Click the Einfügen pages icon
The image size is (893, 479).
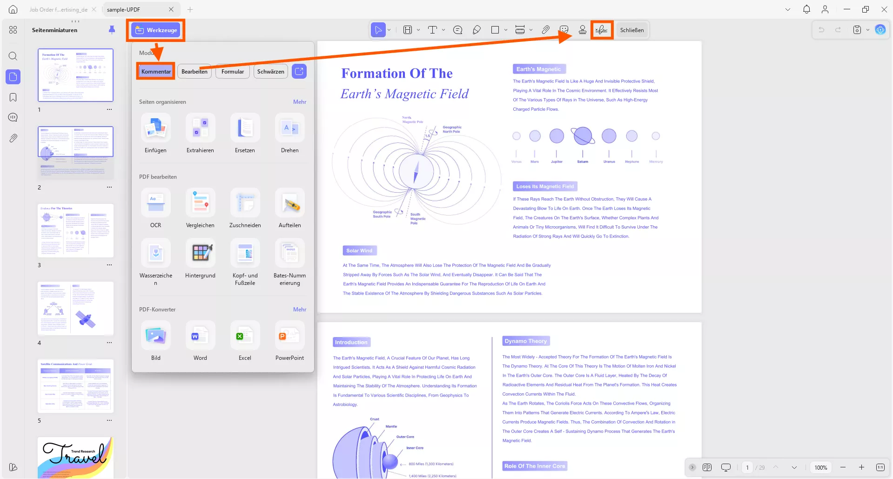155,128
